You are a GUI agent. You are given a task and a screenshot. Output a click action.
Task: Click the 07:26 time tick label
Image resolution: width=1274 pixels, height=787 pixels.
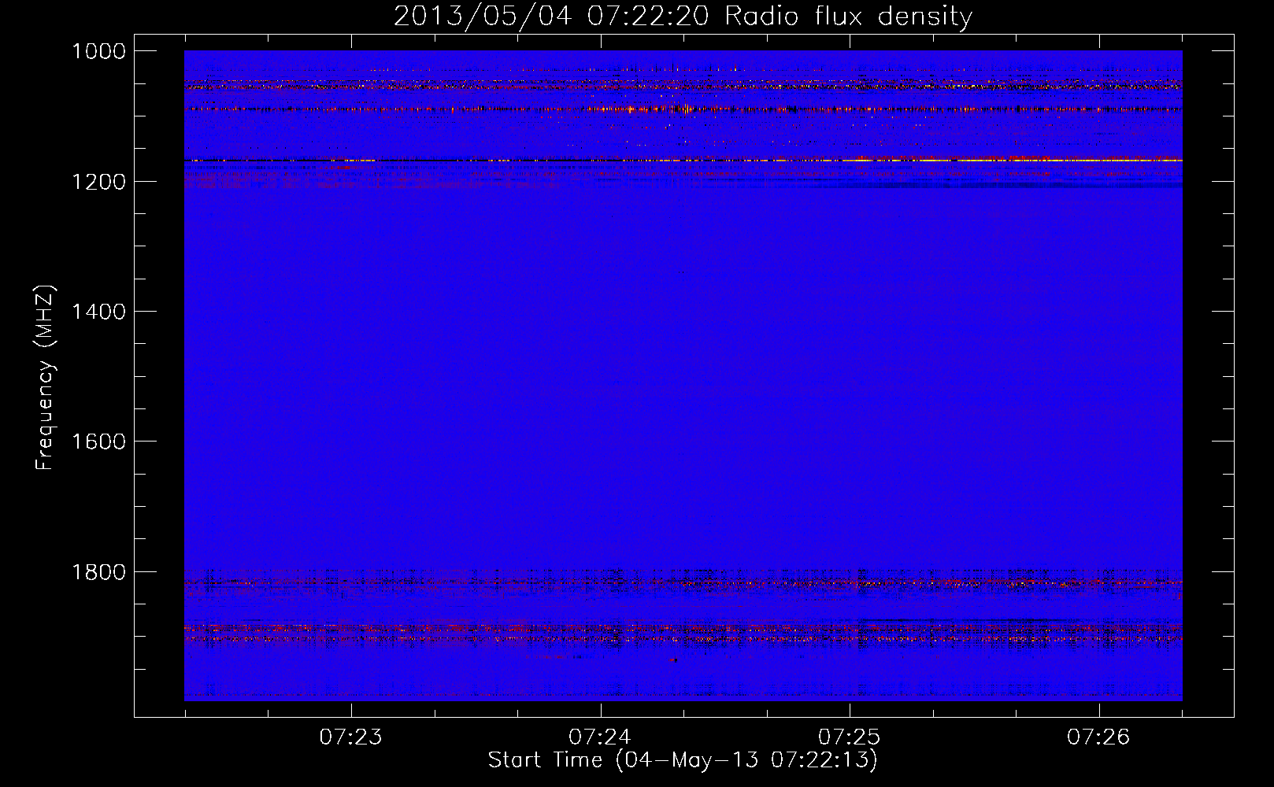tap(1098, 737)
